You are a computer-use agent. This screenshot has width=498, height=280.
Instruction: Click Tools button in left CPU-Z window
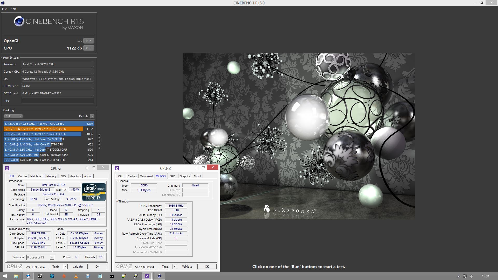click(56, 267)
